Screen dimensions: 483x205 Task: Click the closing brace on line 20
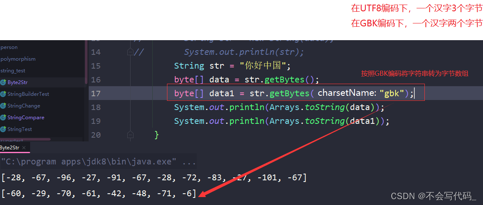coord(157,135)
